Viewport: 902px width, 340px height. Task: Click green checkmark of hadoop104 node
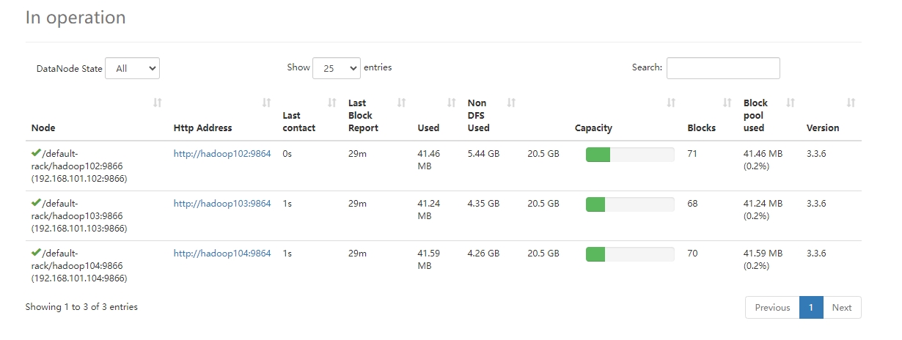36,252
